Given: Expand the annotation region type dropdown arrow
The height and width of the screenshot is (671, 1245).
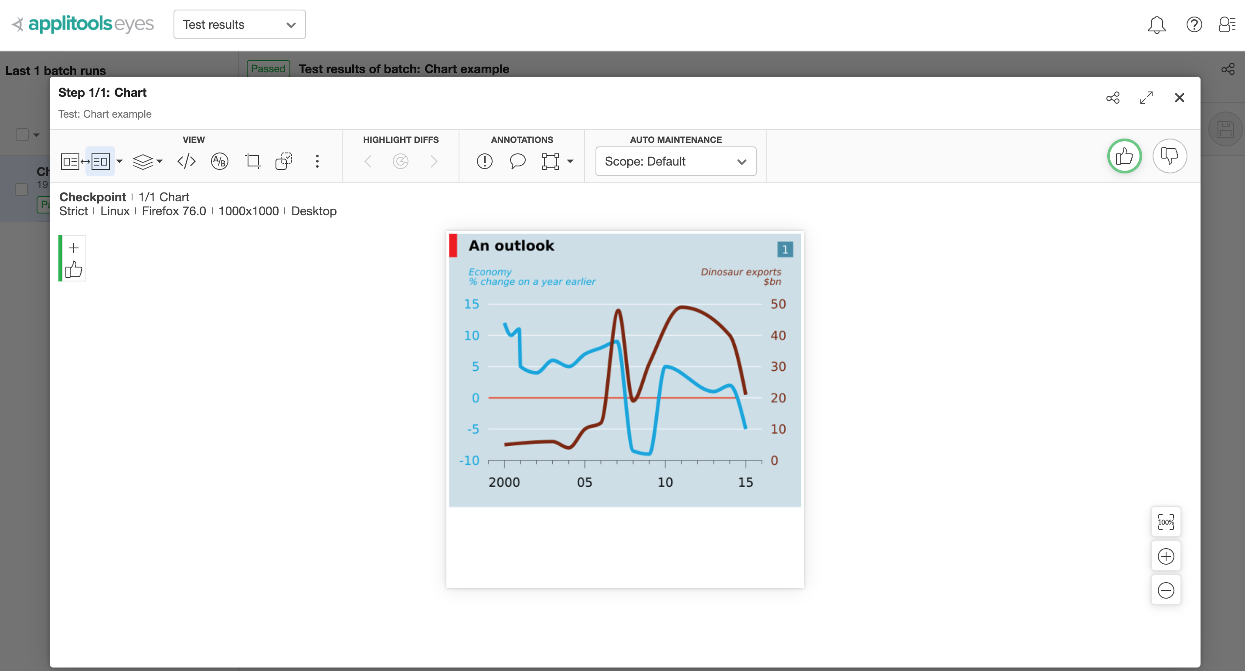Looking at the screenshot, I should pos(570,161).
